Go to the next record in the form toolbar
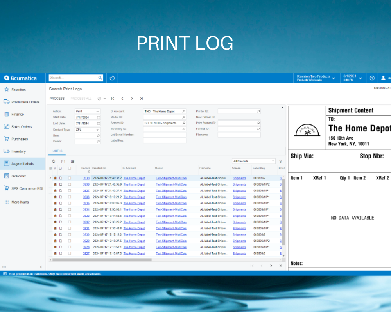 click(132, 99)
